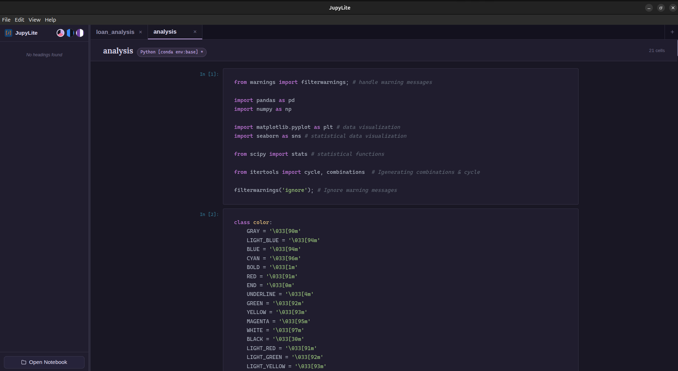
Task: Switch to the loan_analysis tab
Action: [x=115, y=32]
